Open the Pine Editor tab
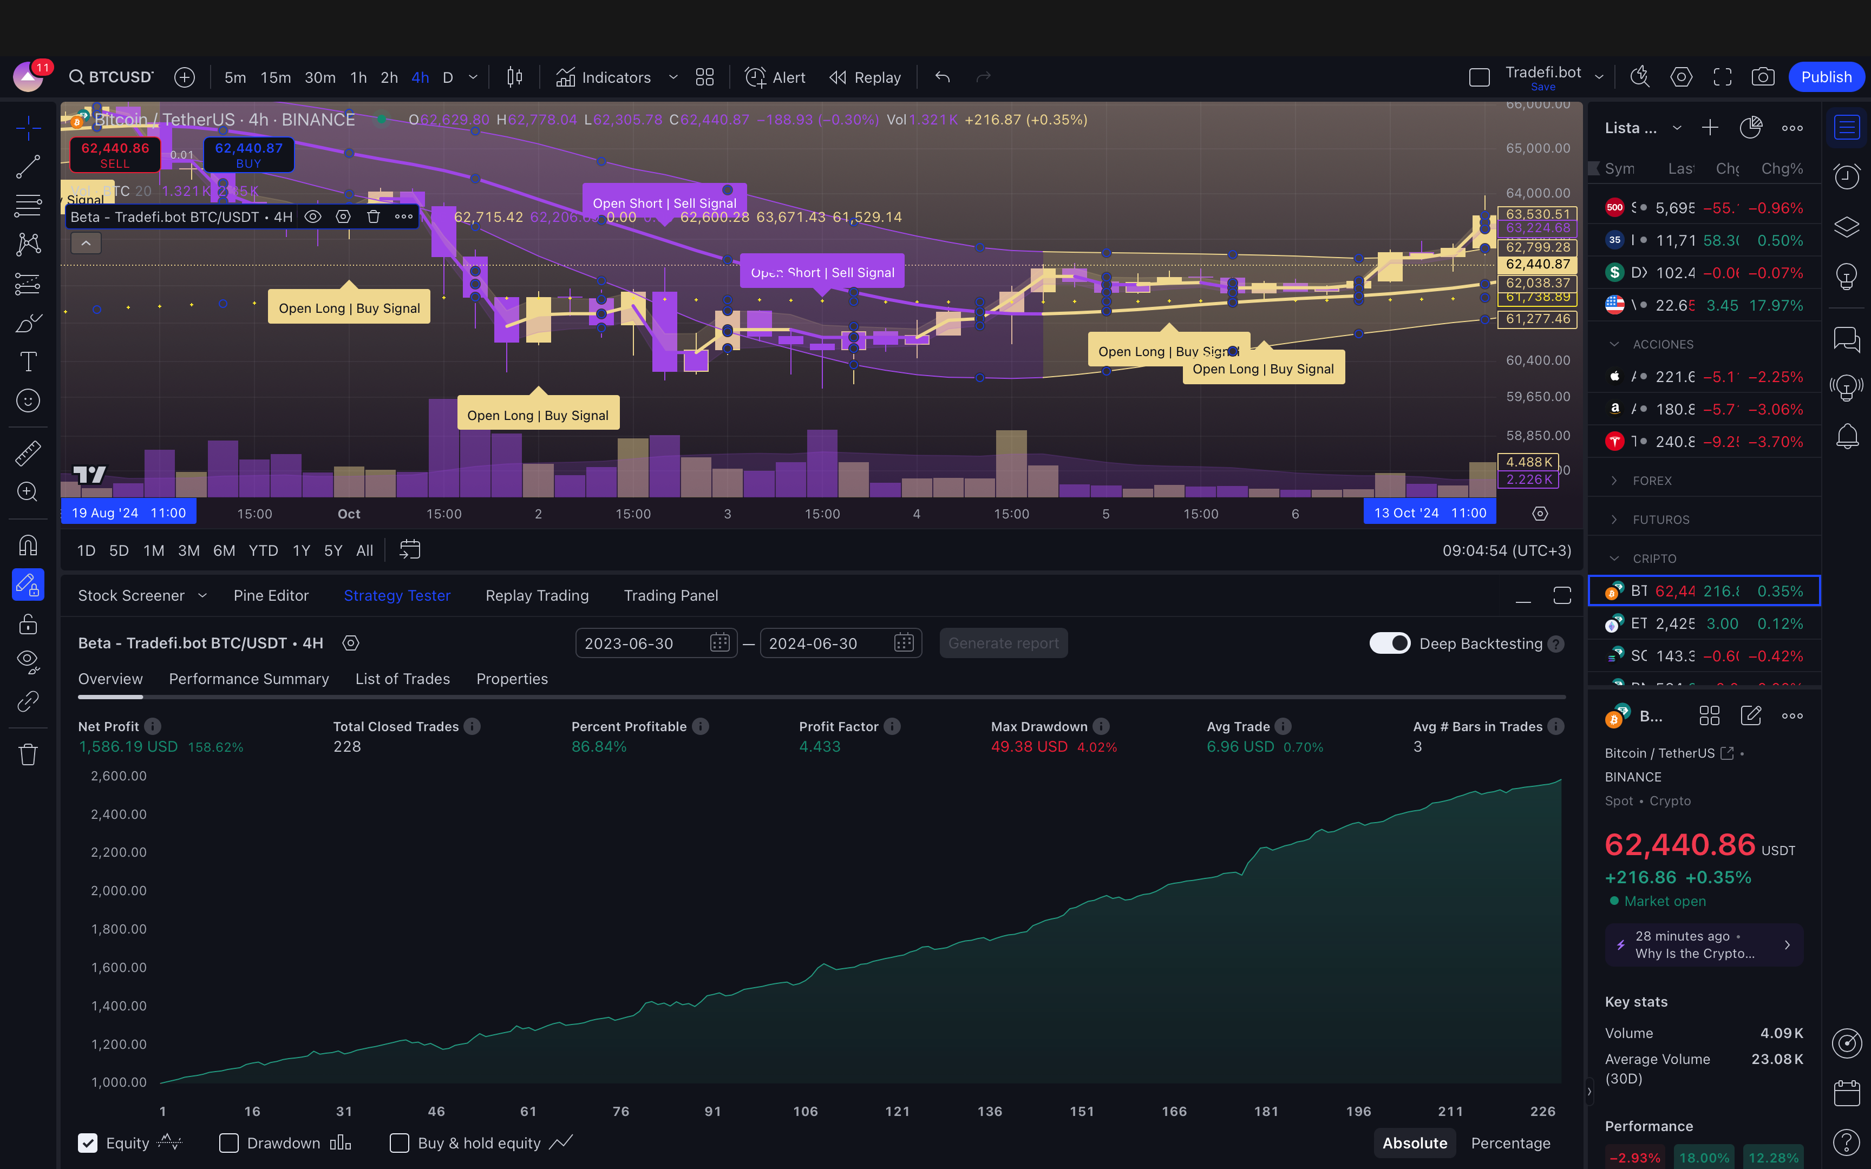The image size is (1871, 1169). click(271, 595)
